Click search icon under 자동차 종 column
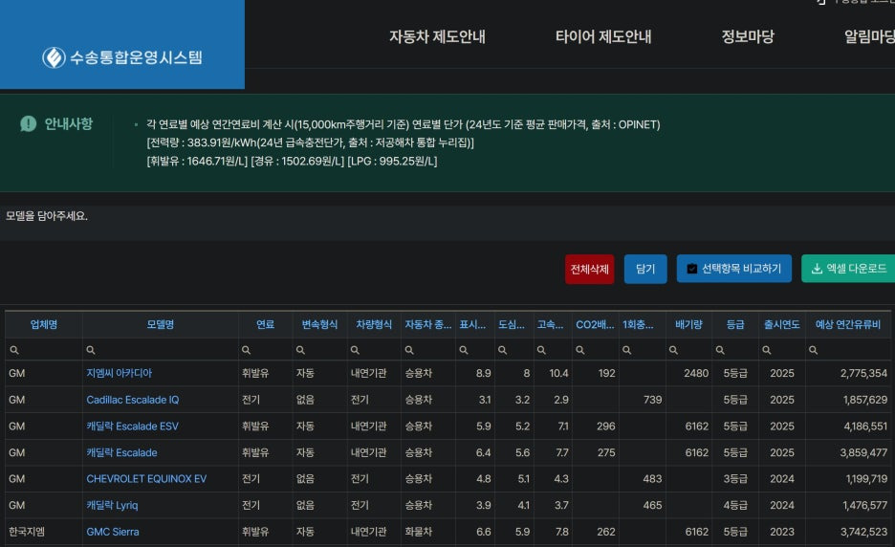The height and width of the screenshot is (547, 895). pos(409,350)
